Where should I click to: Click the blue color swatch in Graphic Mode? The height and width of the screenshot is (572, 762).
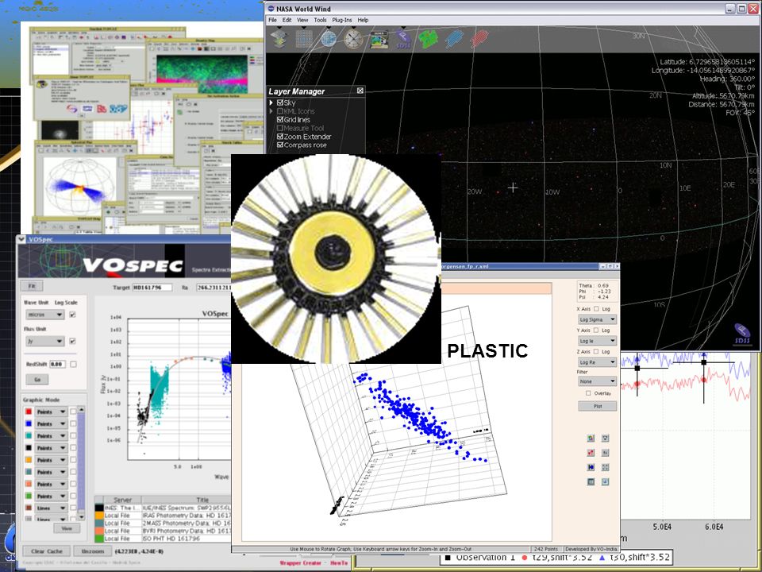(29, 423)
